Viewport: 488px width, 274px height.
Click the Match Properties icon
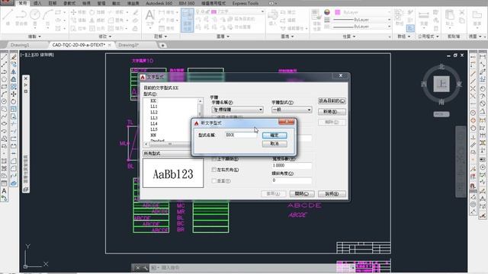pyautogui.click(x=316, y=15)
